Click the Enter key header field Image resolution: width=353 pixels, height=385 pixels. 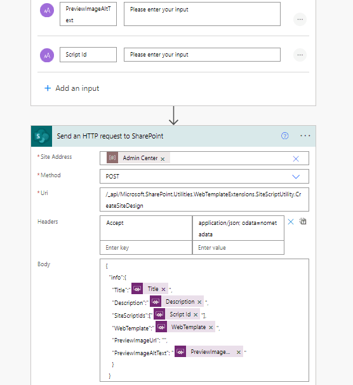tap(146, 248)
